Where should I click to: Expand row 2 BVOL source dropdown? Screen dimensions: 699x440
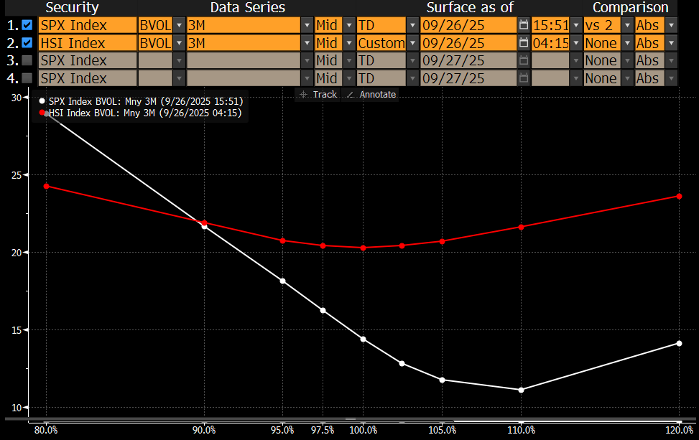pyautogui.click(x=179, y=43)
